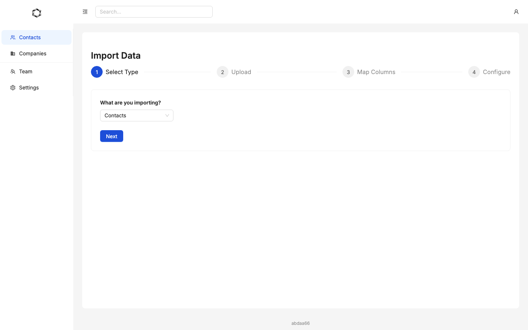Click the dropdown chevron arrow

(167, 115)
